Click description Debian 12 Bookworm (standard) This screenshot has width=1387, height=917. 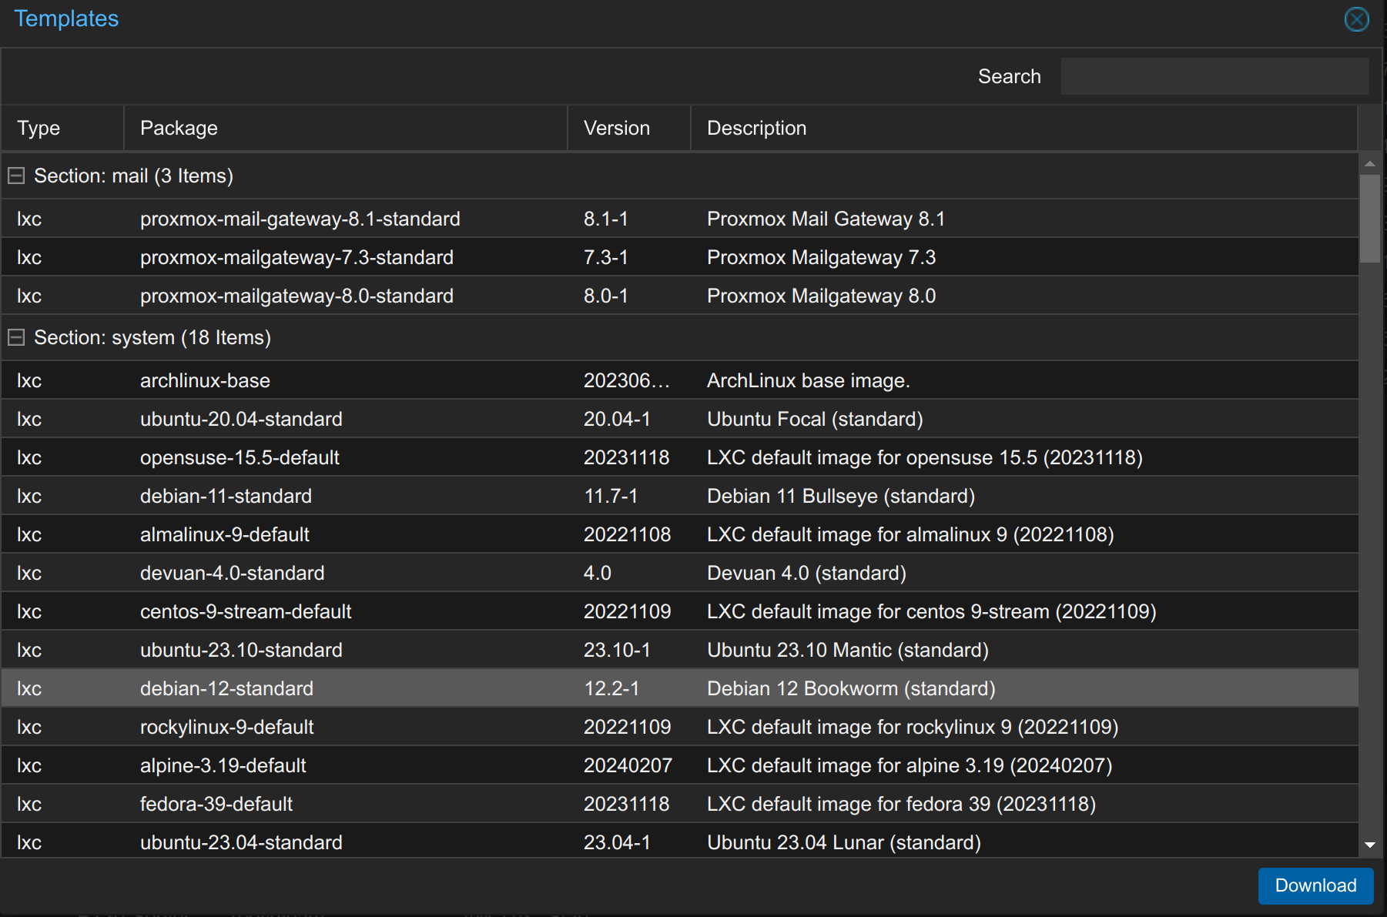(851, 688)
